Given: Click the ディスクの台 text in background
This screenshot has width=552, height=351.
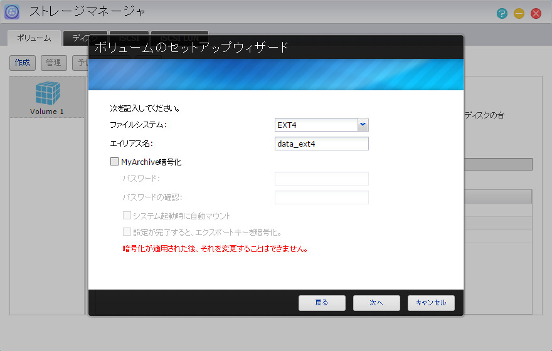Looking at the screenshot, I should tap(484, 115).
